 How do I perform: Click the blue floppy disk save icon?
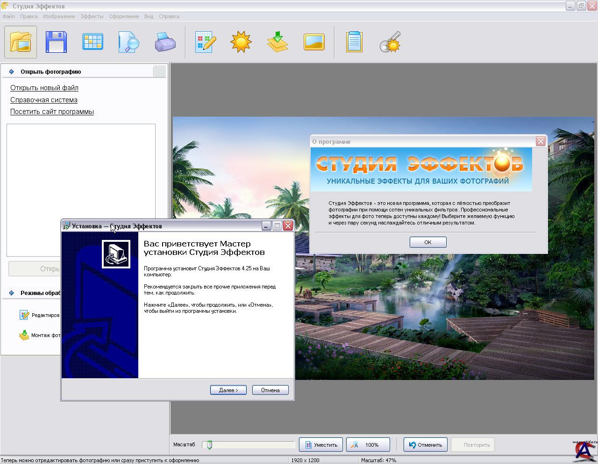click(56, 42)
